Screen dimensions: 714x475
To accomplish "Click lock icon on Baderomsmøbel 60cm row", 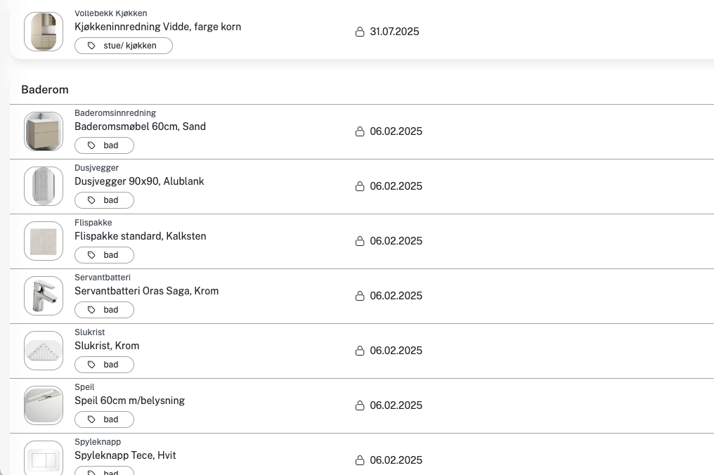I will 360,131.
